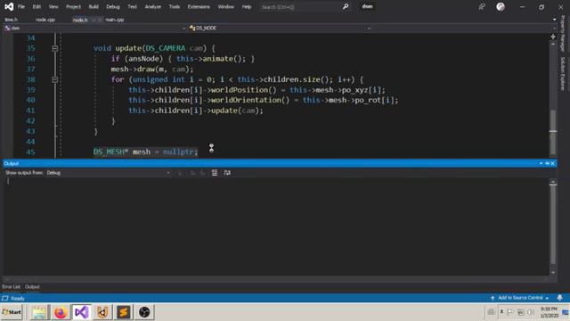This screenshot has width=570, height=321.
Task: Open the Property Manager side tab
Action: pyautogui.click(x=563, y=34)
